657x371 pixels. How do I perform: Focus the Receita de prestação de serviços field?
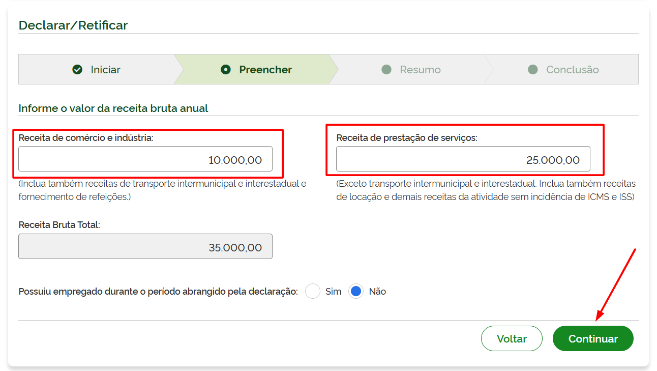click(x=463, y=159)
